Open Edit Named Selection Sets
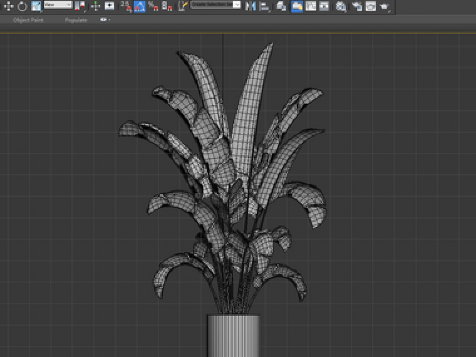The width and height of the screenshot is (476, 357). click(x=183, y=6)
